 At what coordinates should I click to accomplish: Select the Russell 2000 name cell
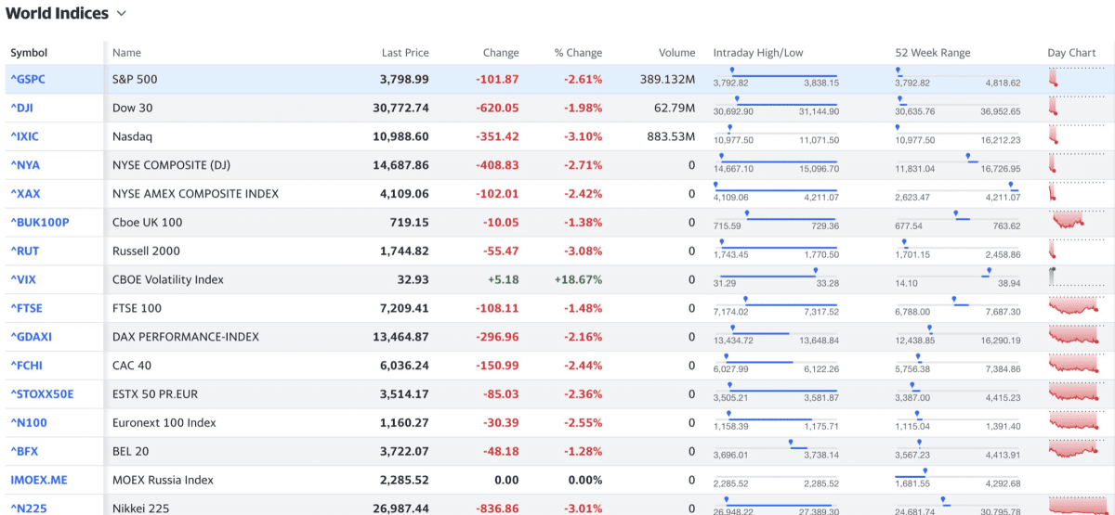tap(146, 251)
